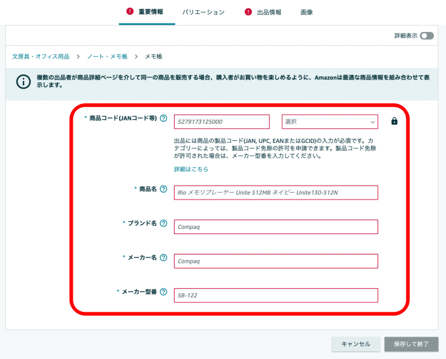Viewport: 446px width, 359px height.
Task: Focus the 商品名 text input field
Action: click(x=275, y=193)
